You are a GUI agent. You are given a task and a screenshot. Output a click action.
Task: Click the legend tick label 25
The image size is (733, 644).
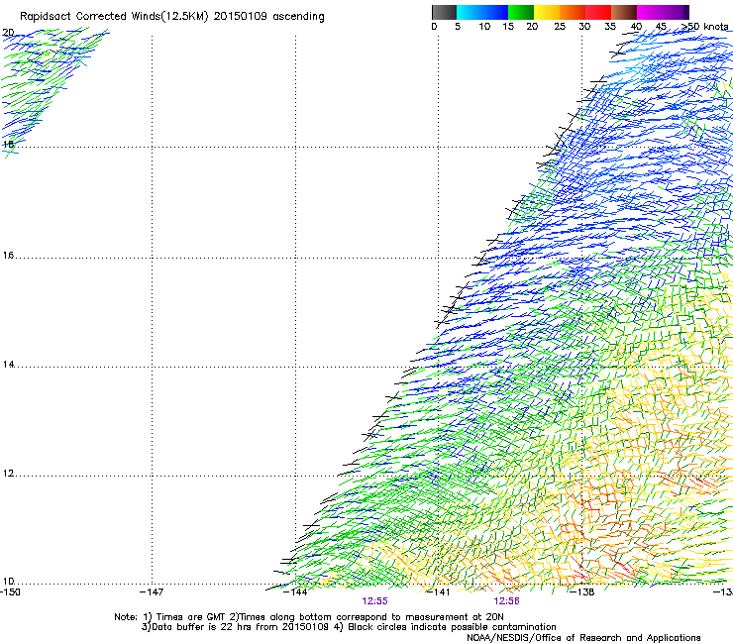(560, 27)
